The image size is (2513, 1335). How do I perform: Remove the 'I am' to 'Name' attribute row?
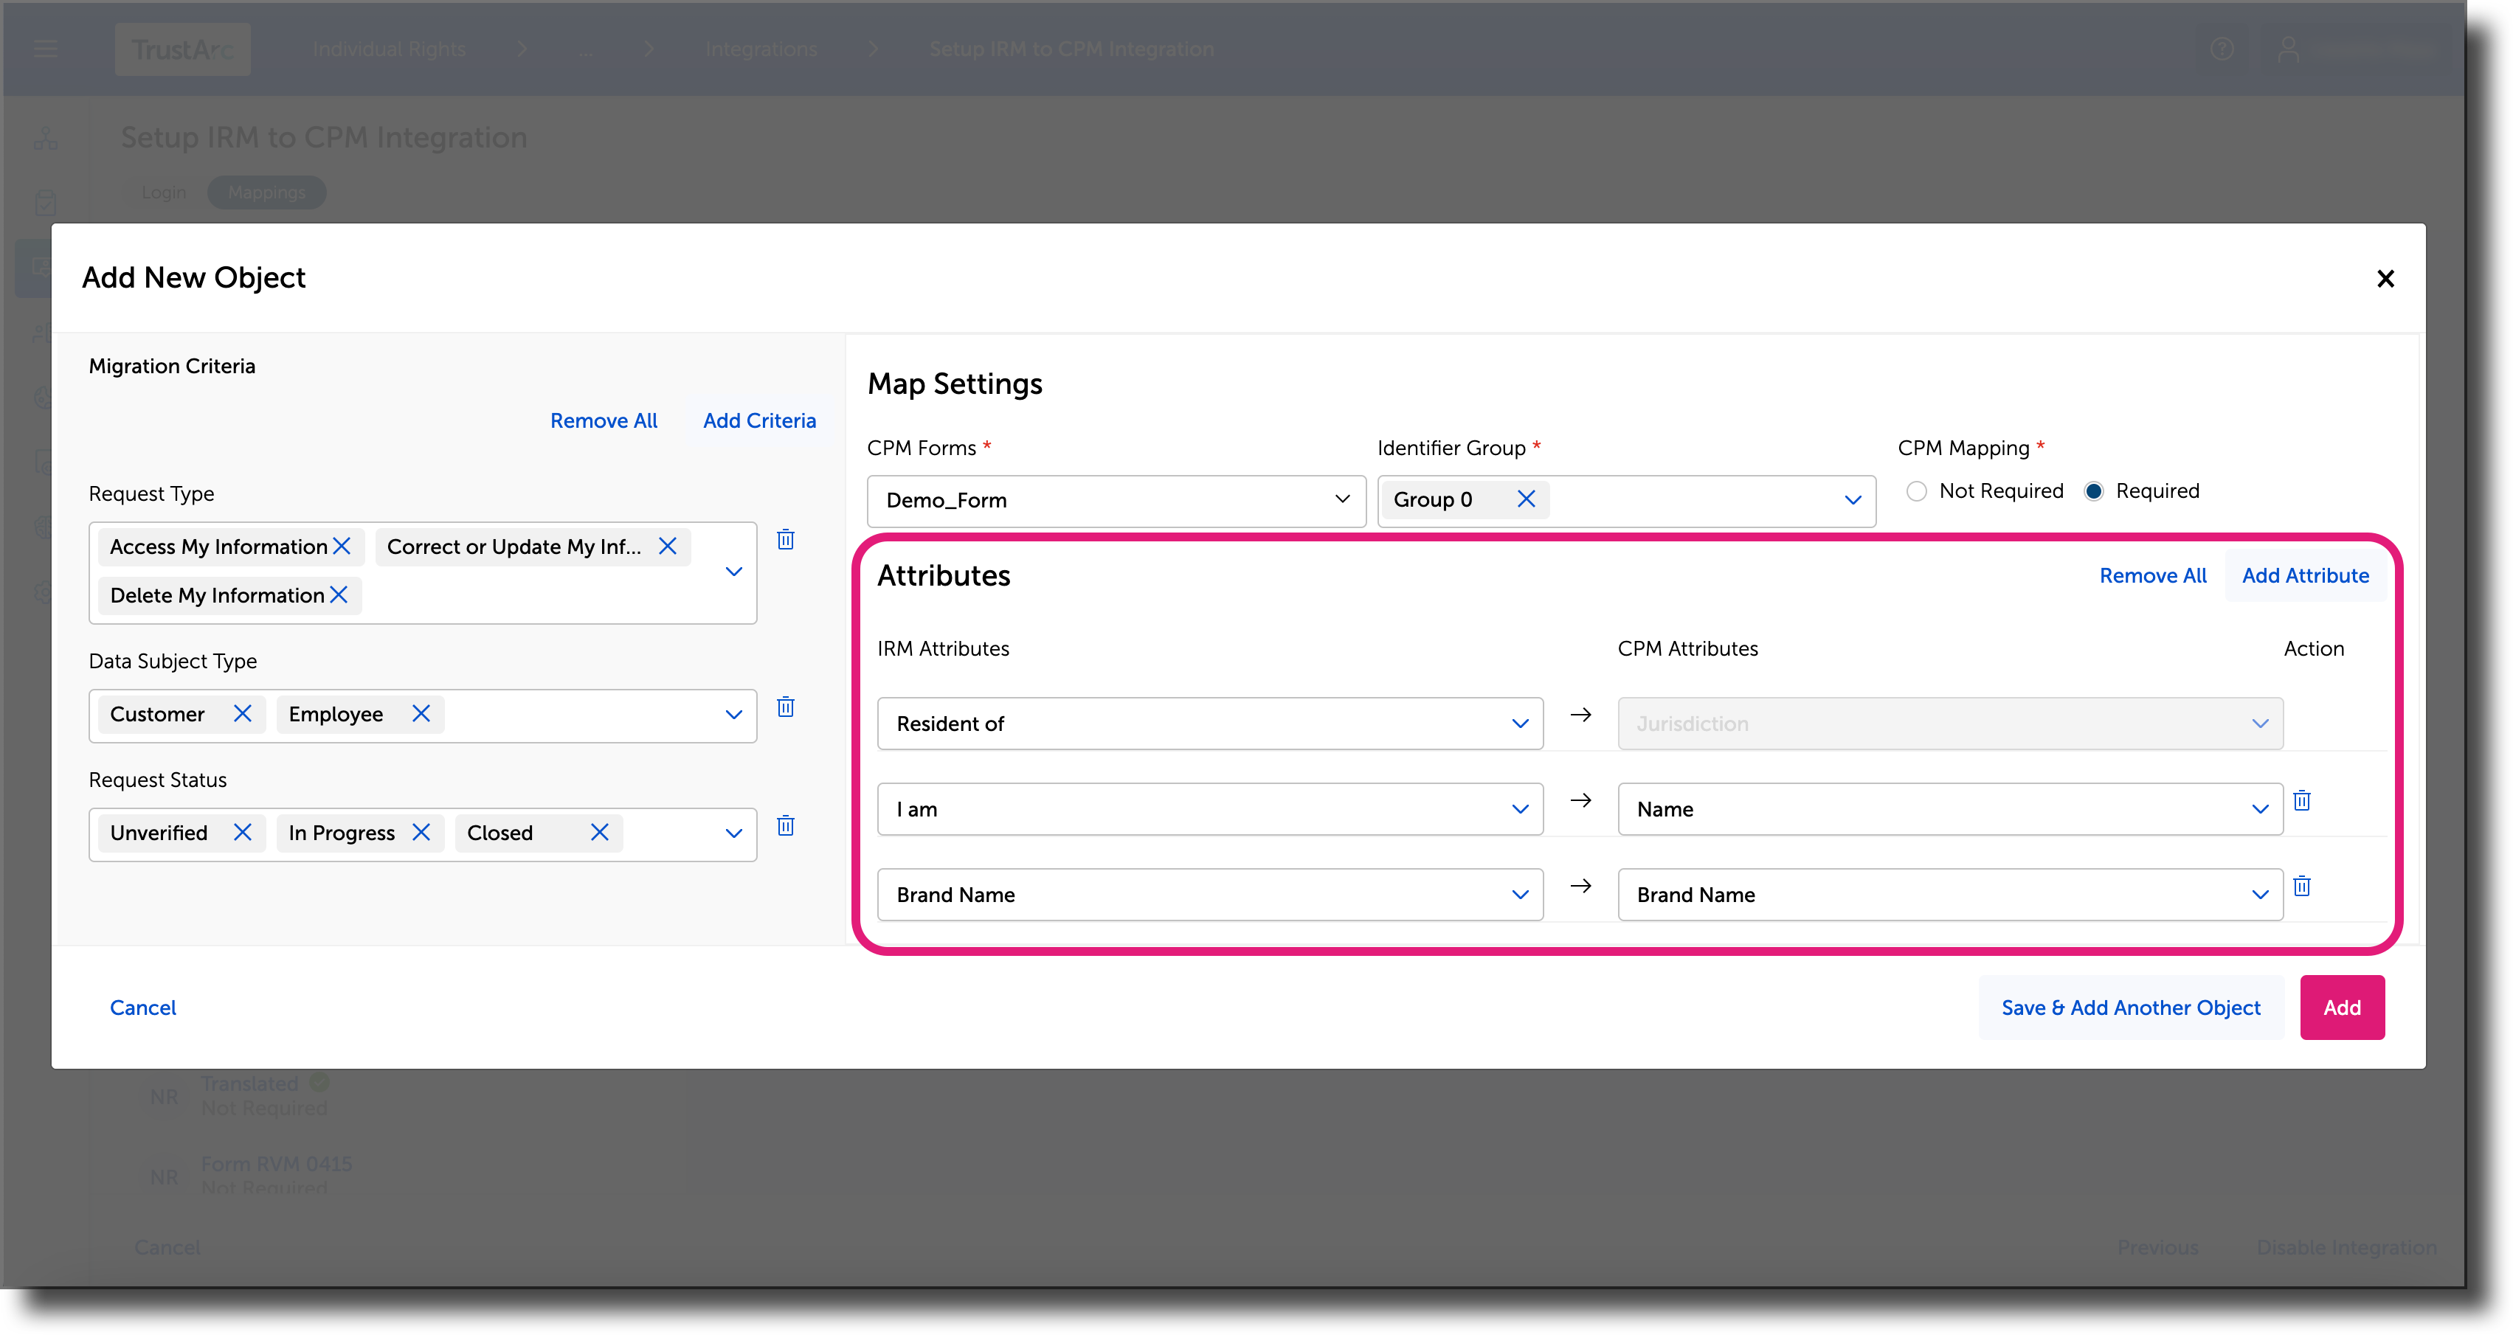point(2302,800)
